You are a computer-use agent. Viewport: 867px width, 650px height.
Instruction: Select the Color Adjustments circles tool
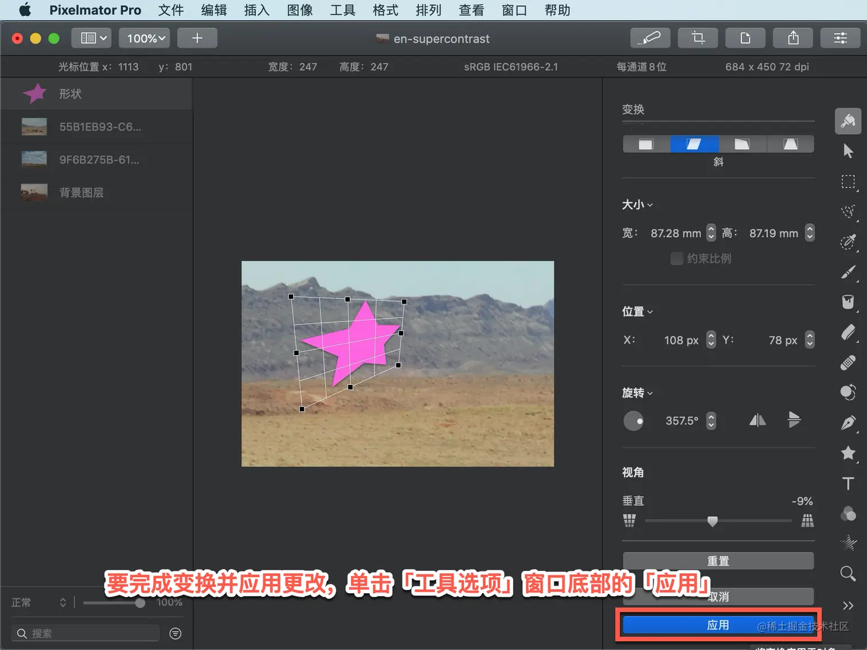848,513
